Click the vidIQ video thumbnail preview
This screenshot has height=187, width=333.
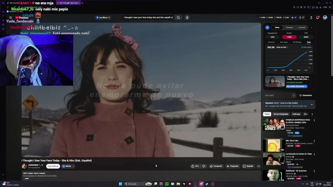pyautogui.click(x=275, y=82)
